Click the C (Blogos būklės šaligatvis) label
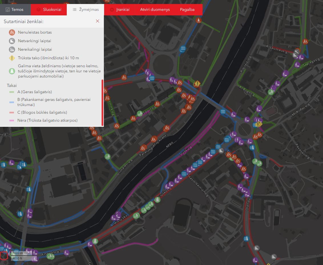 (x=42, y=112)
